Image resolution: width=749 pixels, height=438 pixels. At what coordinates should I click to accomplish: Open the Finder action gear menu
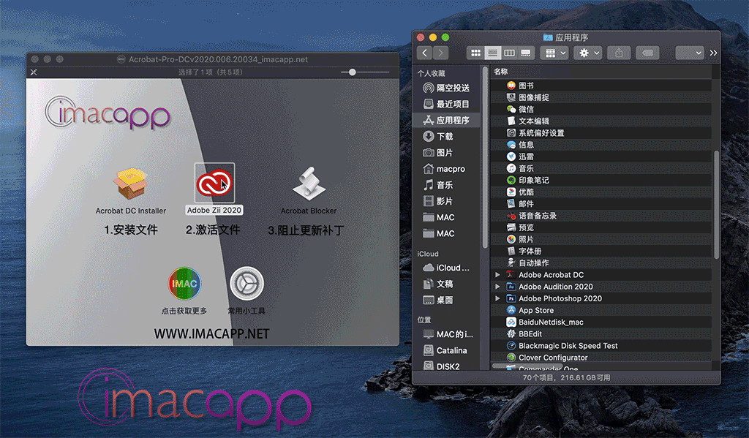click(589, 53)
